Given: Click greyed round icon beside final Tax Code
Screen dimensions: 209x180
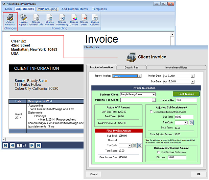Looking at the screenshot, I should (x=134, y=145).
